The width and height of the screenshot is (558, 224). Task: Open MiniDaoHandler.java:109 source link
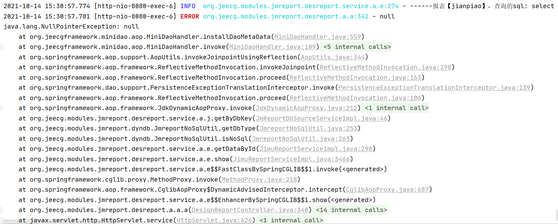[273, 47]
